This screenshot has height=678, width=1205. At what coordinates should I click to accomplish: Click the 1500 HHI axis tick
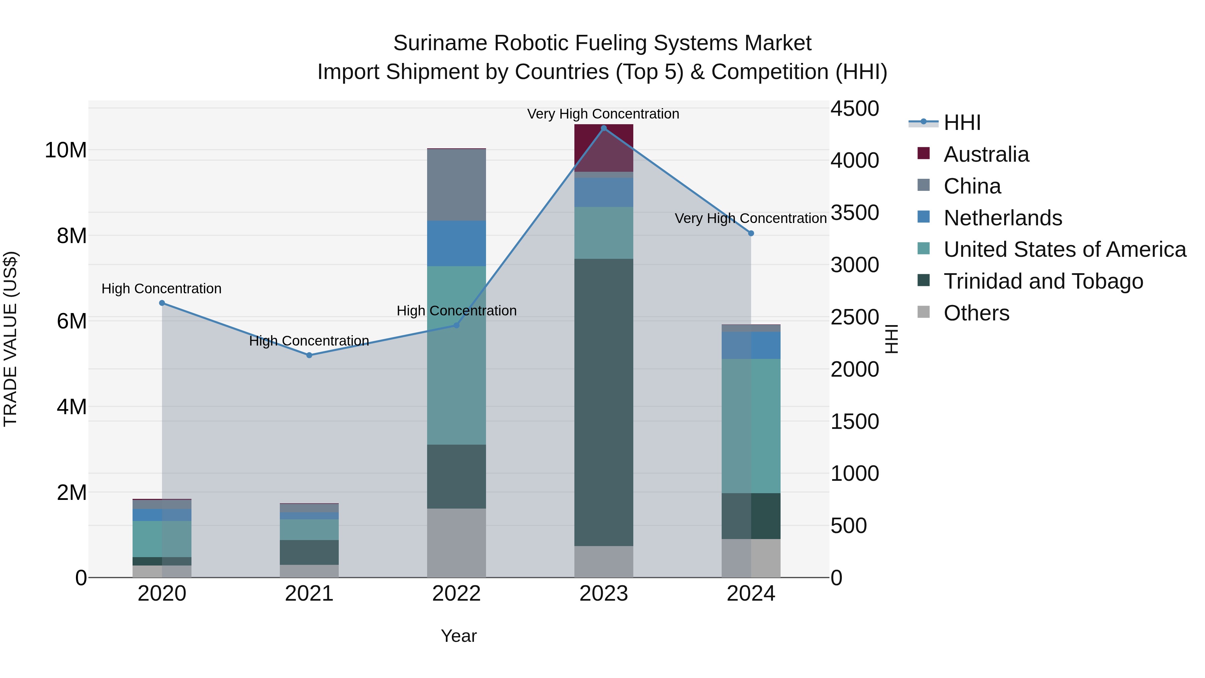coord(855,422)
